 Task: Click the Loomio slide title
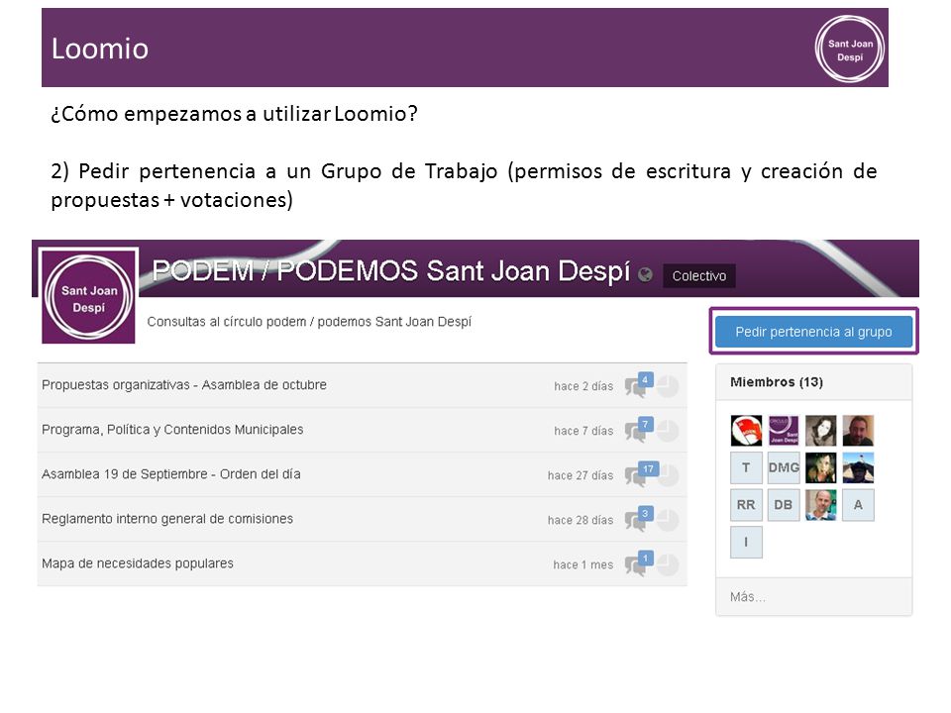(x=99, y=49)
